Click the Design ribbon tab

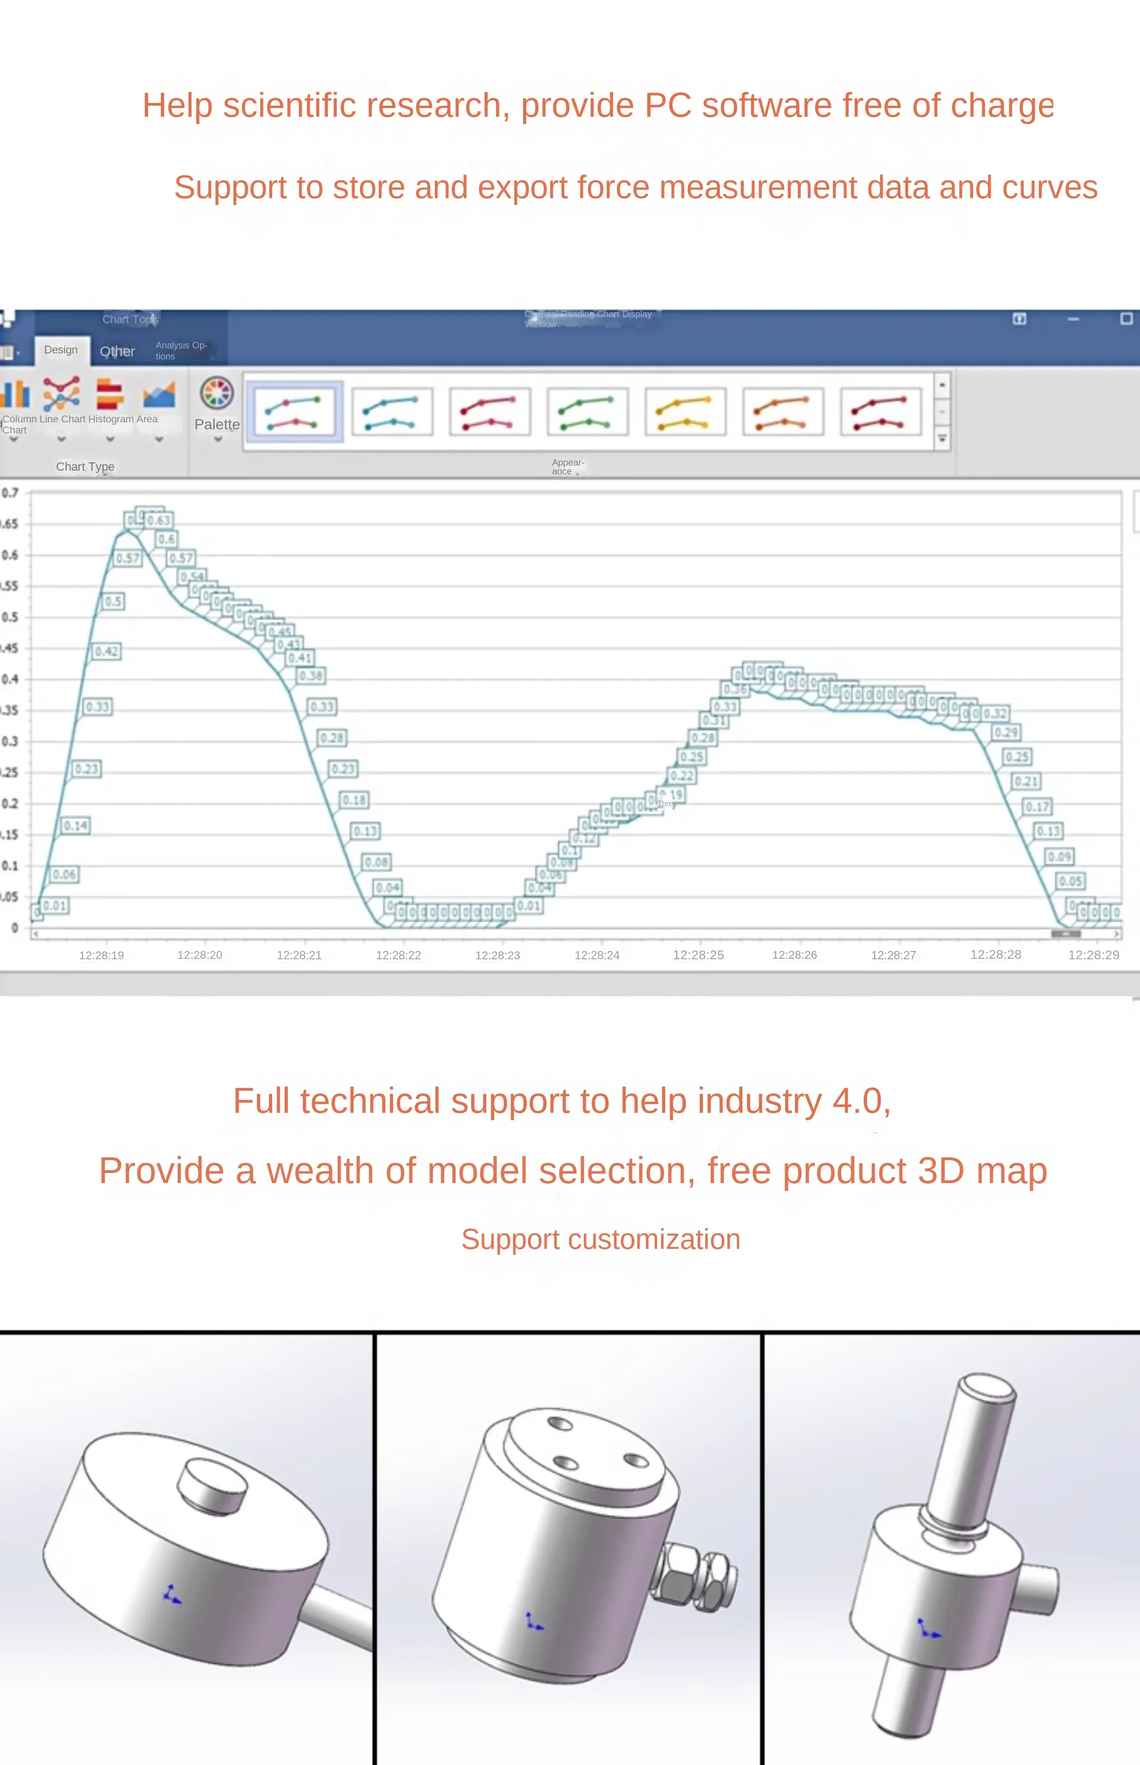[61, 350]
